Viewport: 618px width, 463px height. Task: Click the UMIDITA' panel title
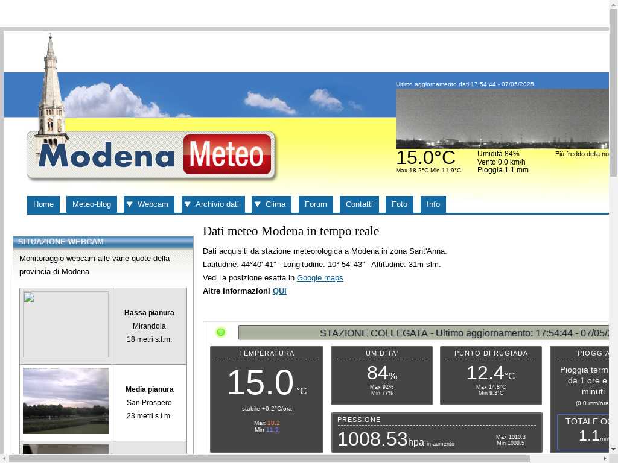381,353
